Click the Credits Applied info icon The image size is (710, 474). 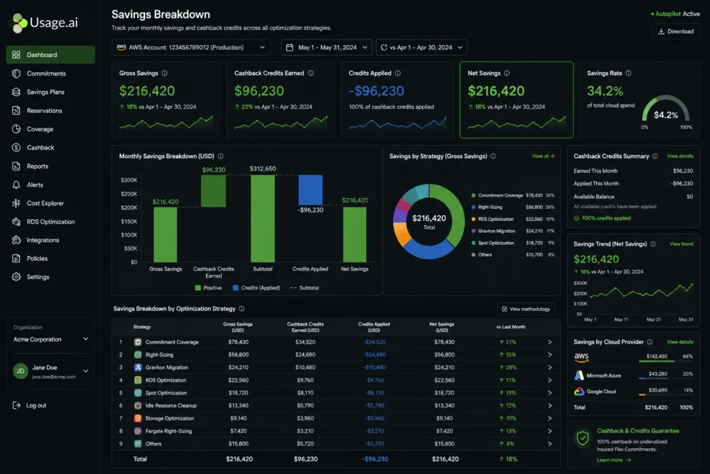click(397, 73)
